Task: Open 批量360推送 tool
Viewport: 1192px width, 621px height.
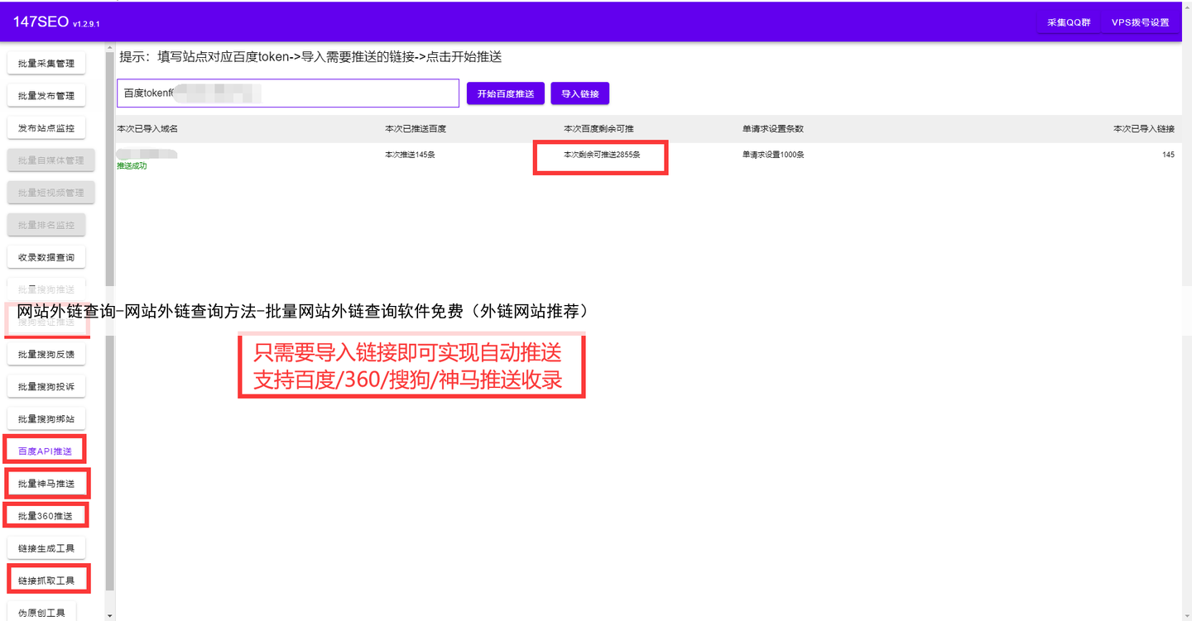Action: [x=46, y=516]
